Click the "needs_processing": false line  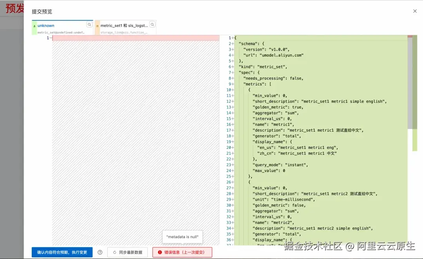[273, 78]
